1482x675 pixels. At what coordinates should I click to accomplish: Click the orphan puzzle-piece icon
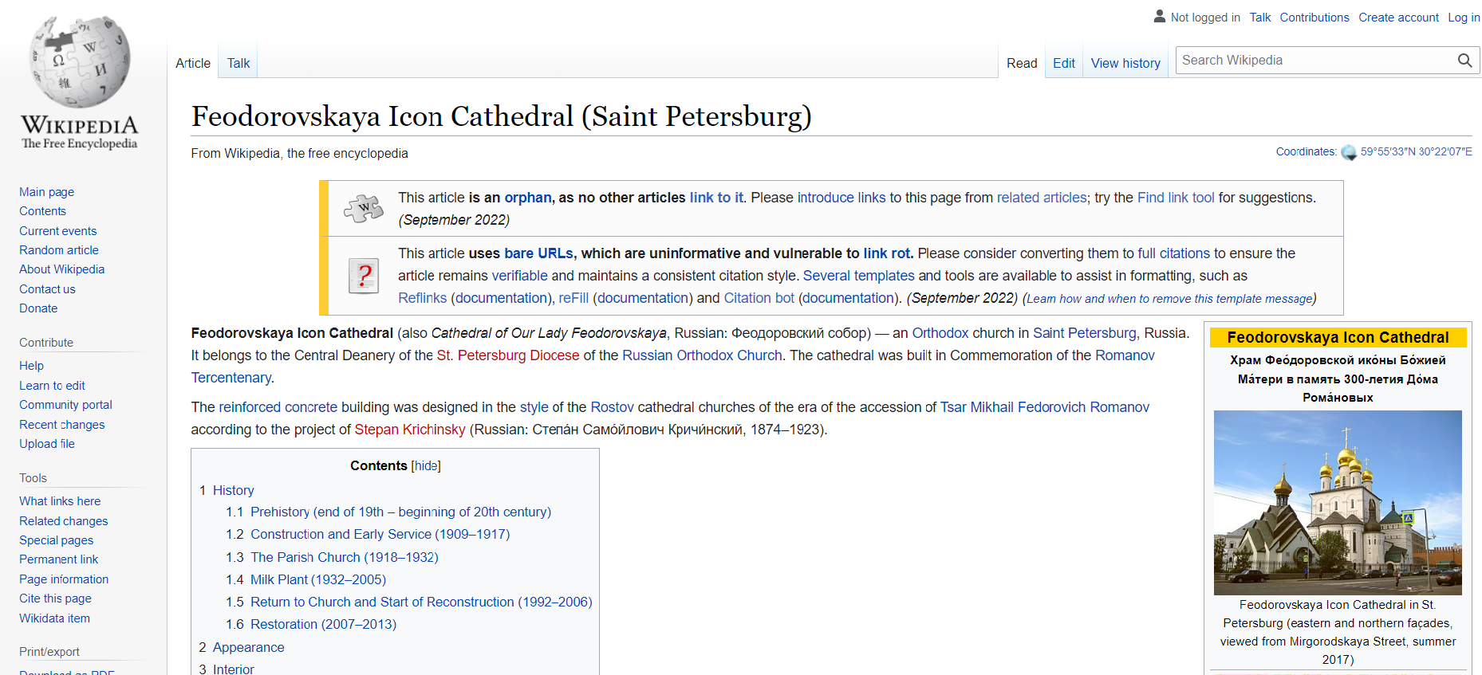pyautogui.click(x=364, y=208)
